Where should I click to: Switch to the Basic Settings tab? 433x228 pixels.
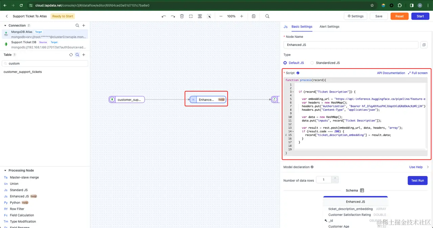point(302,27)
